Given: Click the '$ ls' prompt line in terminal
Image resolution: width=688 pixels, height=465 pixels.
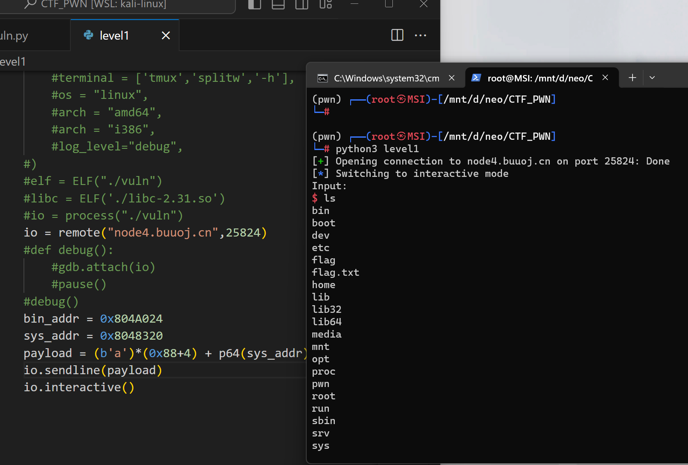Looking at the screenshot, I should pyautogui.click(x=324, y=198).
